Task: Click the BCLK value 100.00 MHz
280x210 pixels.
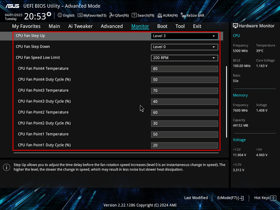Action: (242, 66)
